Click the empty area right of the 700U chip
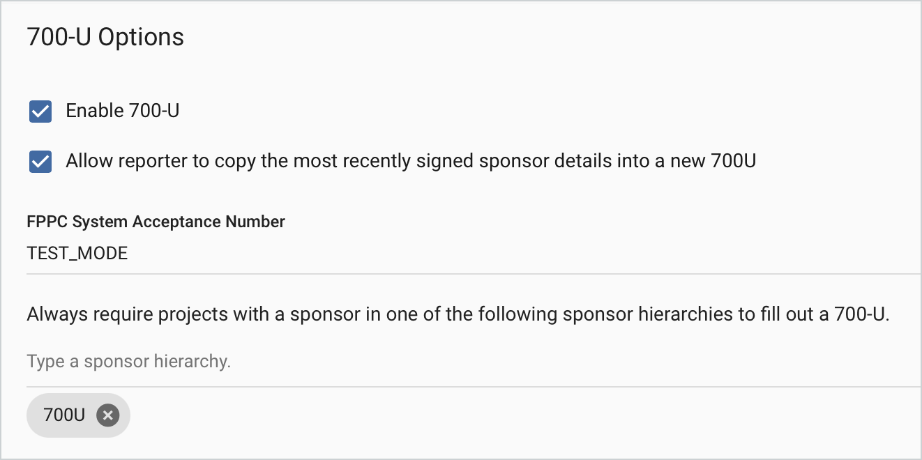This screenshot has width=922, height=460. tap(523, 415)
